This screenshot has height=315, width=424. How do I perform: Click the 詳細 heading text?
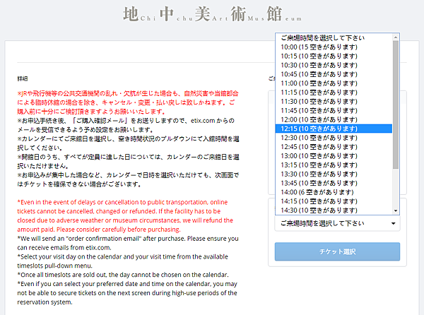pyautogui.click(x=23, y=78)
